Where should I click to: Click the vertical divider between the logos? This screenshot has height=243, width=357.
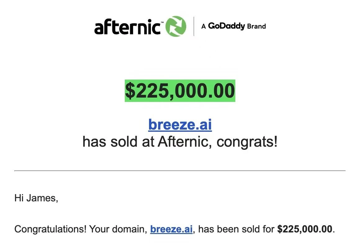point(194,26)
